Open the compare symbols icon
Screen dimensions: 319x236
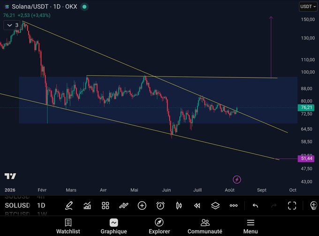(124, 206)
